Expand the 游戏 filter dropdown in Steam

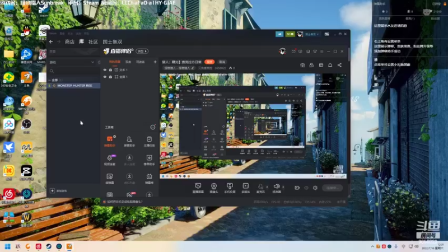[x=92, y=62]
